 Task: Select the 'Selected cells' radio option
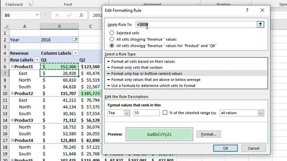[112, 33]
